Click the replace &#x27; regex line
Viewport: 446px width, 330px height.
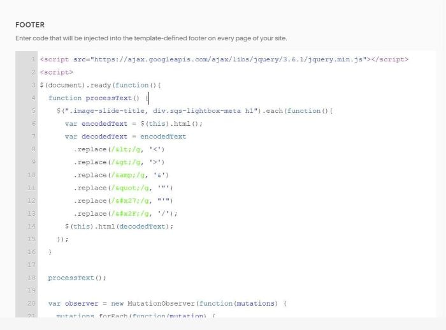123,200
